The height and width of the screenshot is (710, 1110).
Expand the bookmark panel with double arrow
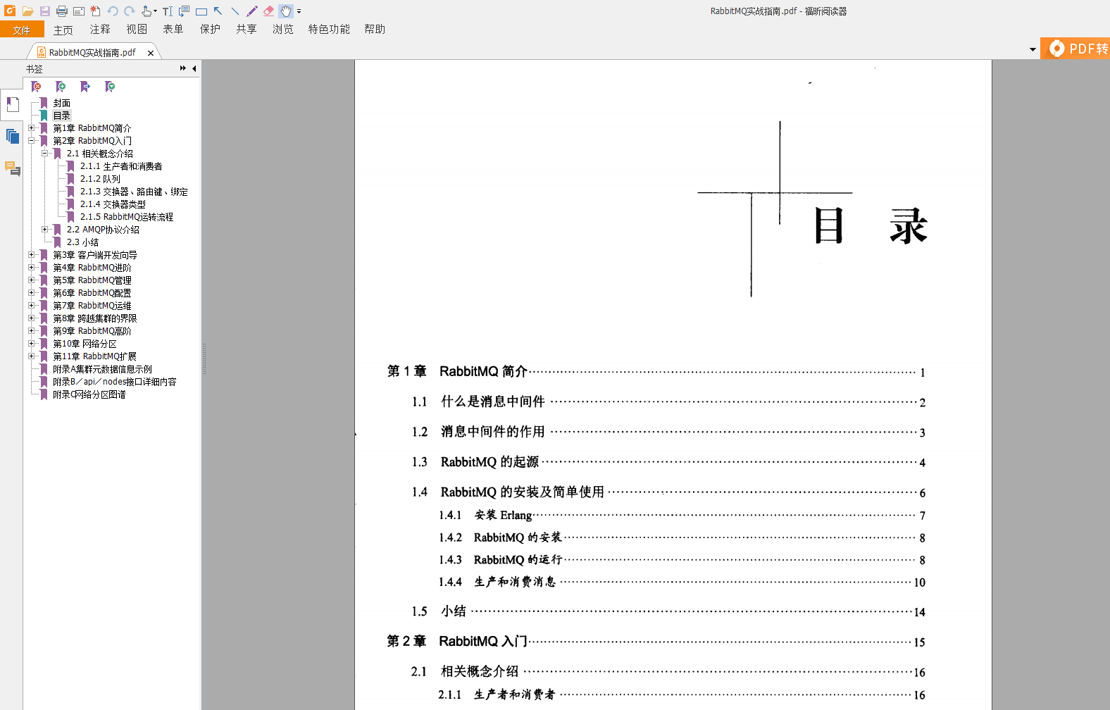click(x=183, y=68)
